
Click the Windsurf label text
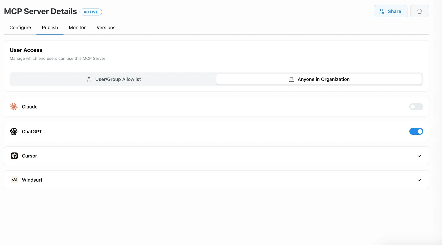[32, 180]
